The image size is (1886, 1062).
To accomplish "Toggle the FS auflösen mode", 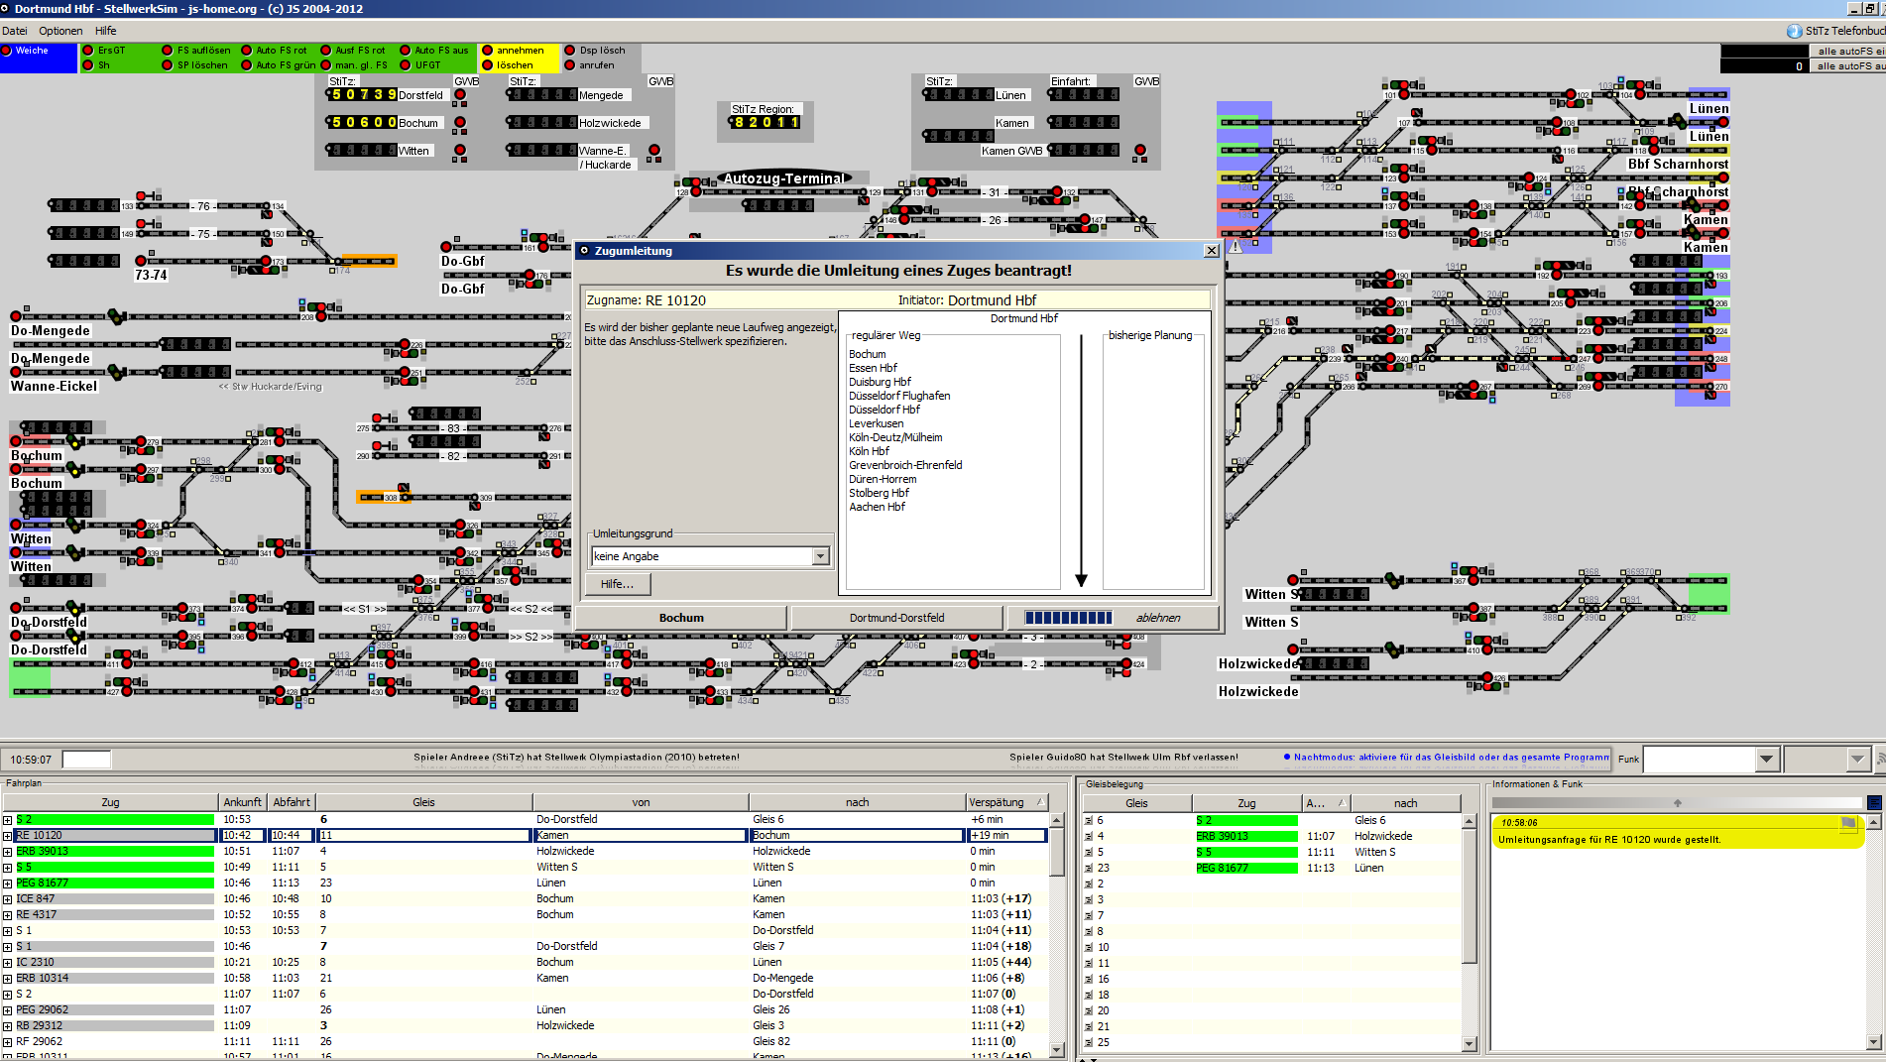I will tap(168, 51).
